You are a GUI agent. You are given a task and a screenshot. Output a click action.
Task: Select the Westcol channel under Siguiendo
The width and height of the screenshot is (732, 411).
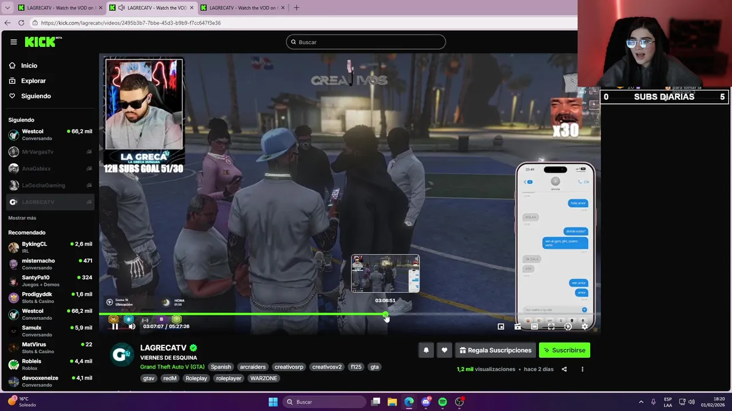coord(50,135)
